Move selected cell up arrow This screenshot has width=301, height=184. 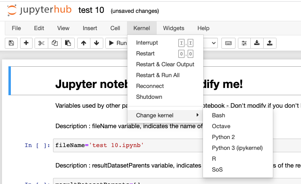[84, 43]
